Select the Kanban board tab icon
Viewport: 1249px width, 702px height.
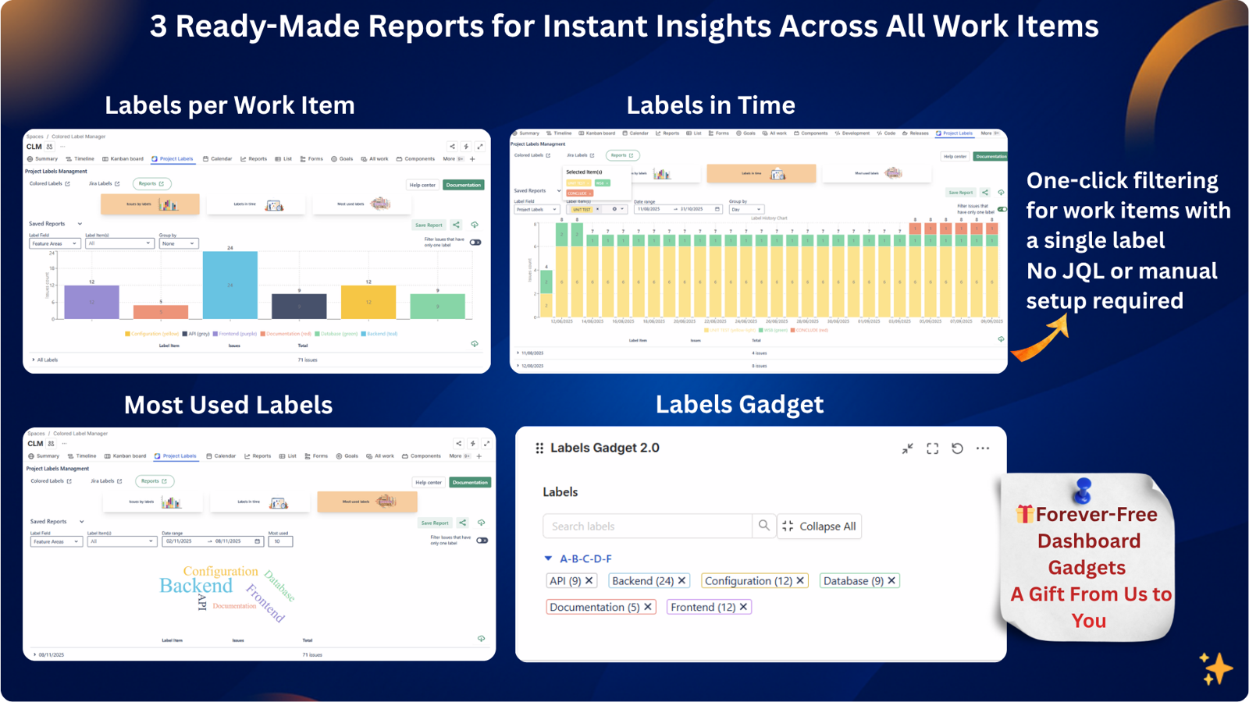point(104,158)
